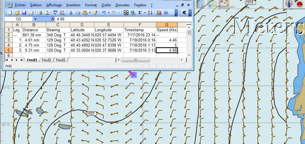Open the Affichage menu
Viewport: 305px width, 144px height.
(x=54, y=5)
